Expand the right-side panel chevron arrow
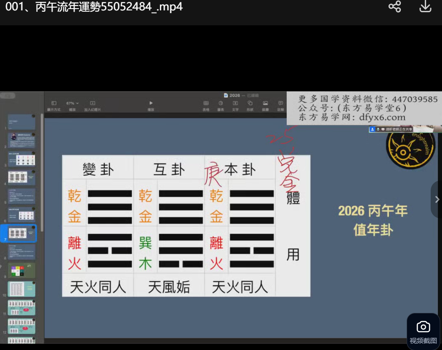Screen dimensions: 442x350 (x=437, y=199)
